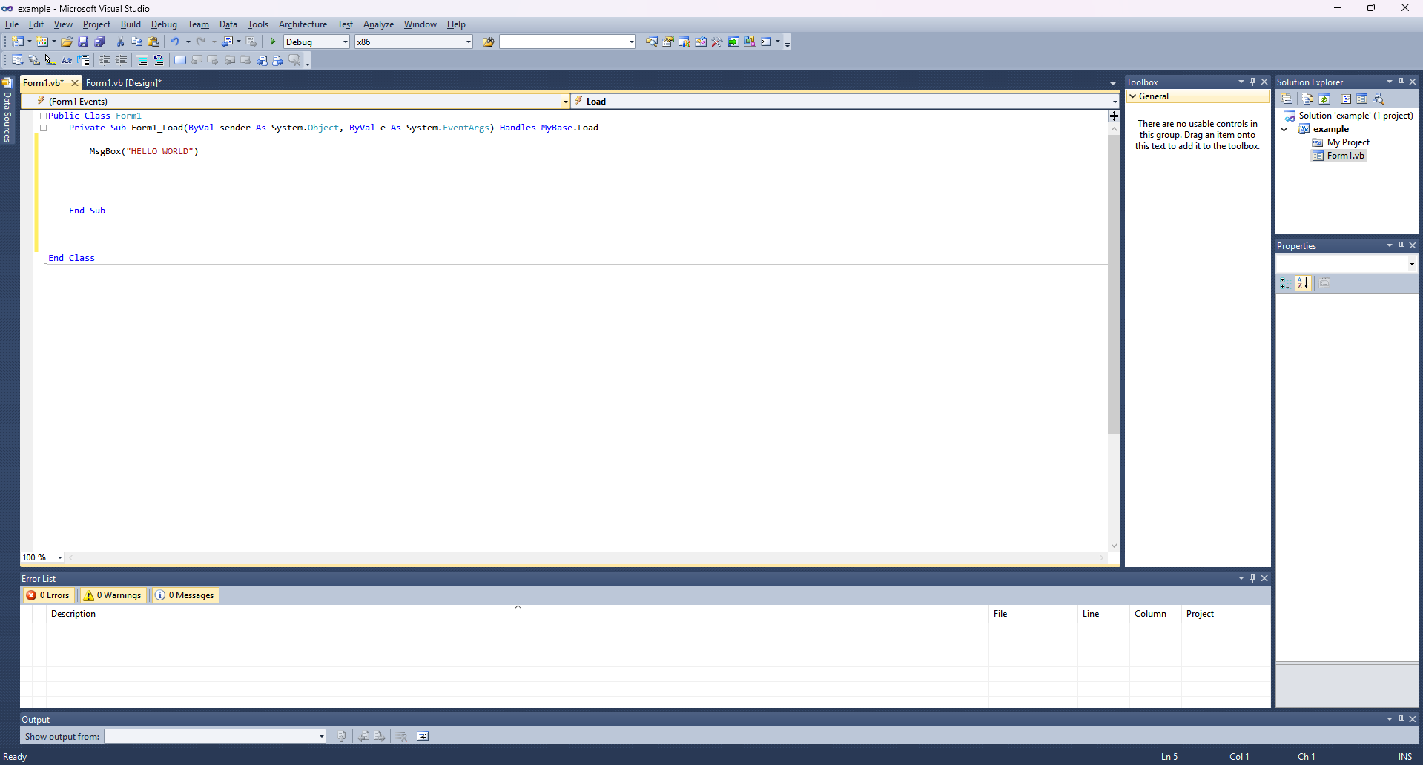Click the Save All icon
Image resolution: width=1423 pixels, height=765 pixels.
pyautogui.click(x=99, y=42)
